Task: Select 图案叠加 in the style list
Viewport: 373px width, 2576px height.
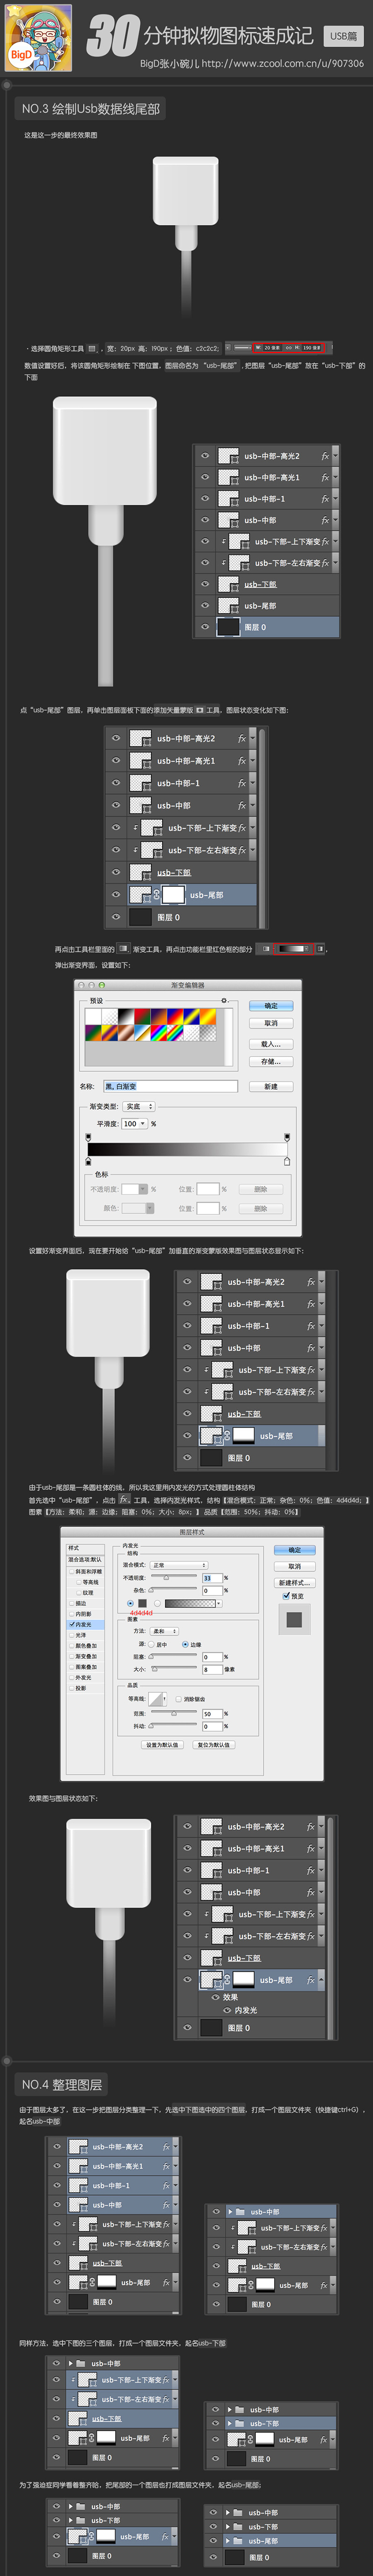Action: (85, 1667)
